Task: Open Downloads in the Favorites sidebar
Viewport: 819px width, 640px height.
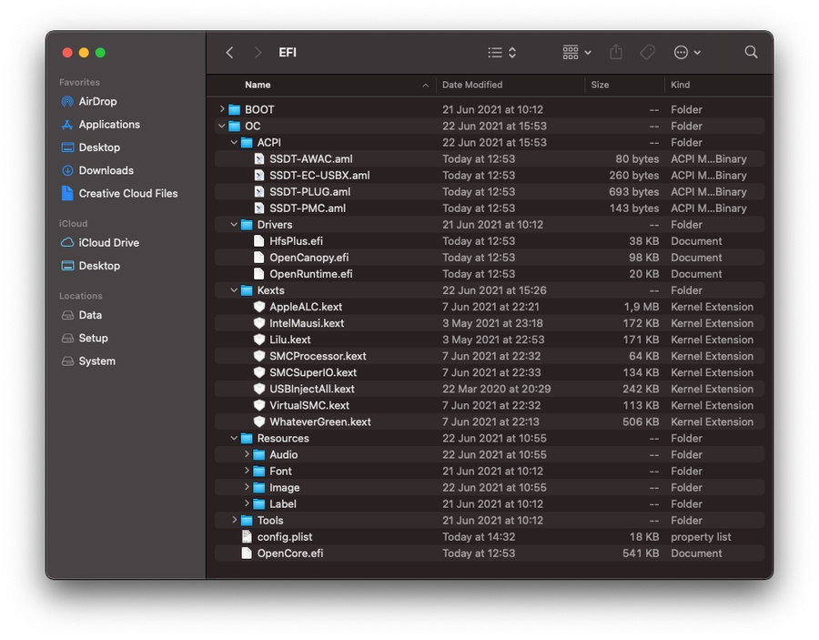Action: coord(106,170)
